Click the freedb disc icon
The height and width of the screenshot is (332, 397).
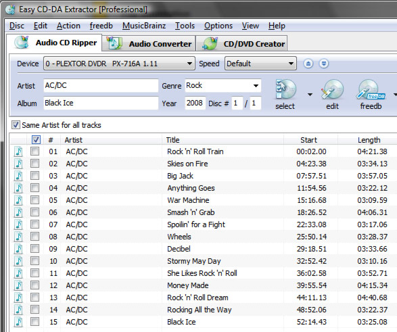click(x=371, y=89)
